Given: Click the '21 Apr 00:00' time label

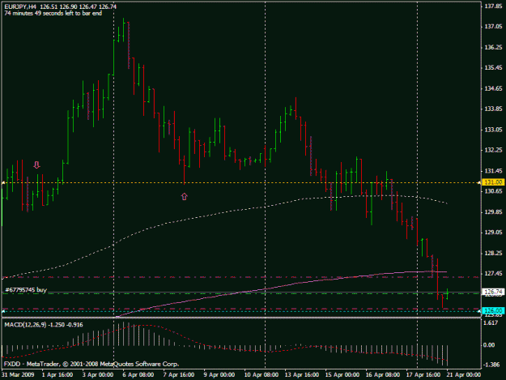Looking at the screenshot, I should coord(463,375).
